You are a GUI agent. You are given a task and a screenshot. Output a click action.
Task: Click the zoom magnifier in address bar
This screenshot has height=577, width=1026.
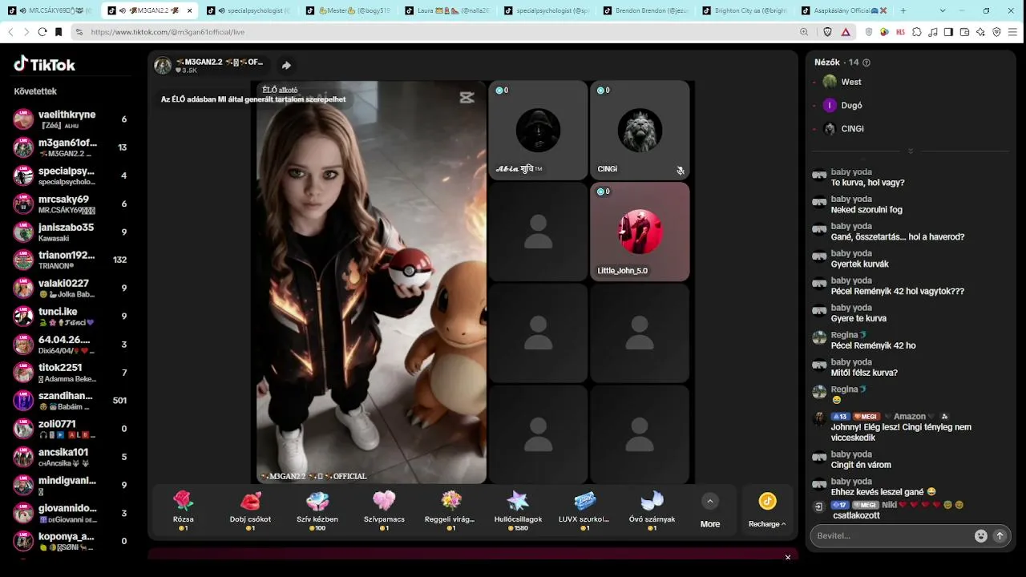click(x=804, y=32)
